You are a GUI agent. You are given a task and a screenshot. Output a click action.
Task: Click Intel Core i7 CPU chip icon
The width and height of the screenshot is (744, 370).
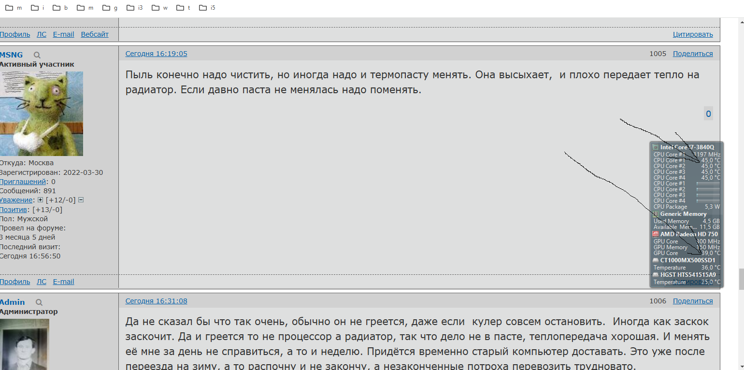click(656, 147)
